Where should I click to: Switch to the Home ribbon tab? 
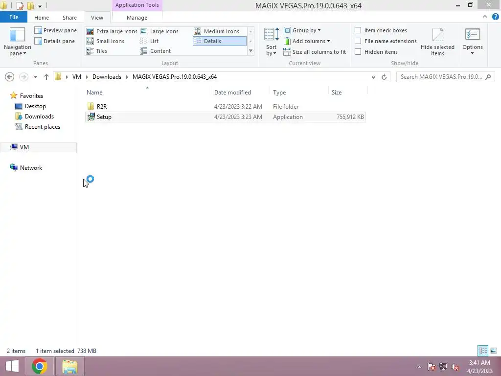42,18
